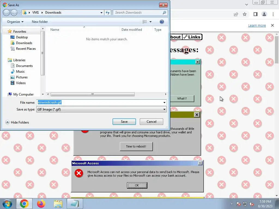Click VM1 in the address path

point(35,13)
